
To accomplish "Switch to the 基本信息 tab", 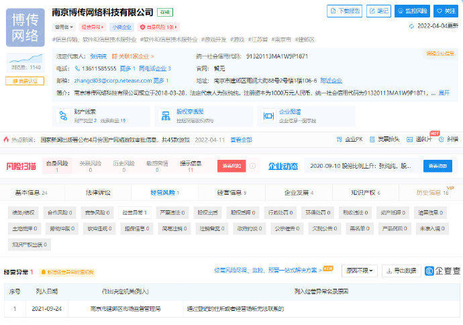I will [x=31, y=193].
